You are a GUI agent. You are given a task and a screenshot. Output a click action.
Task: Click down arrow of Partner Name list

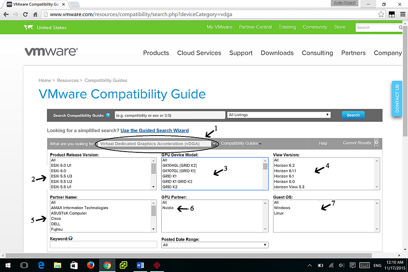point(153,229)
